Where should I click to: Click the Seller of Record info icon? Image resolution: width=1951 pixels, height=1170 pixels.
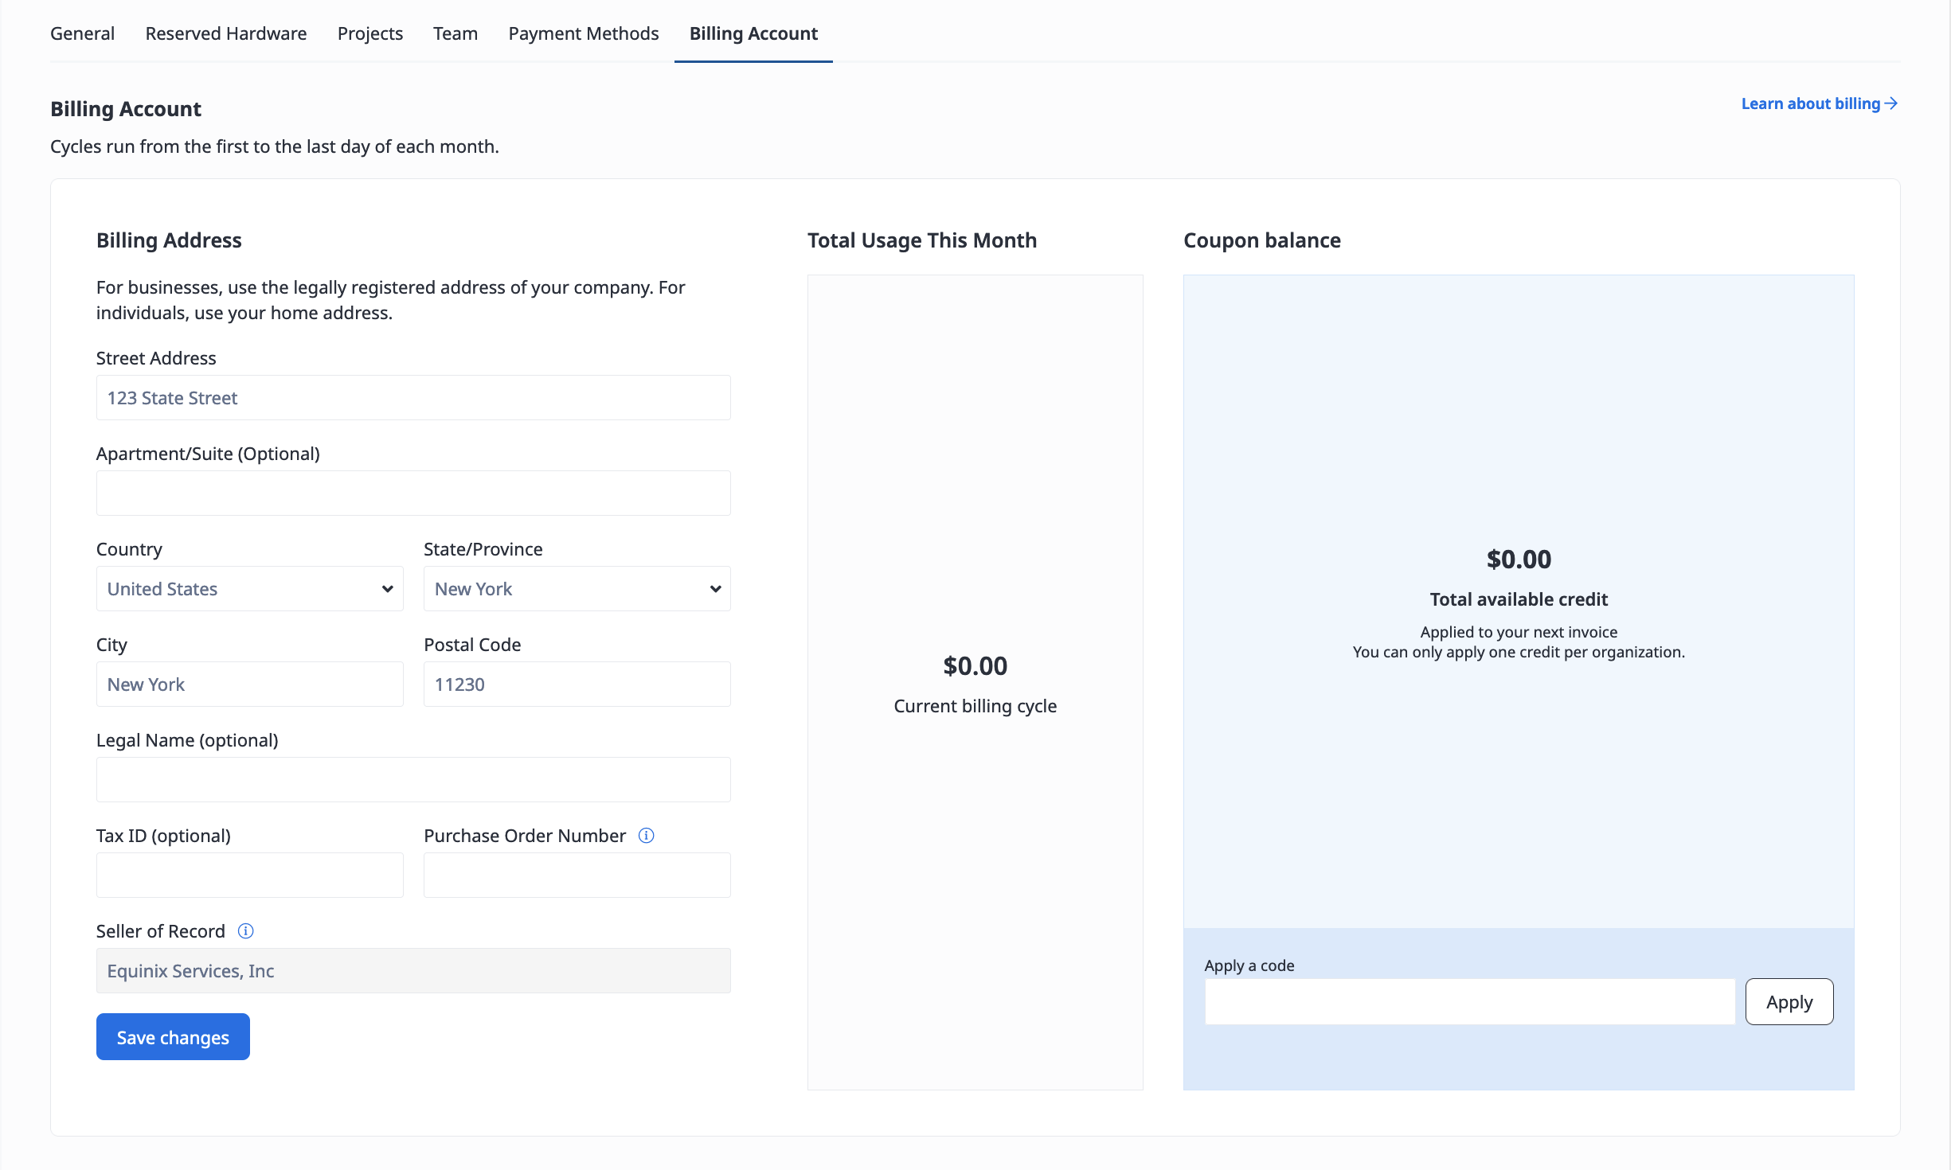246,931
